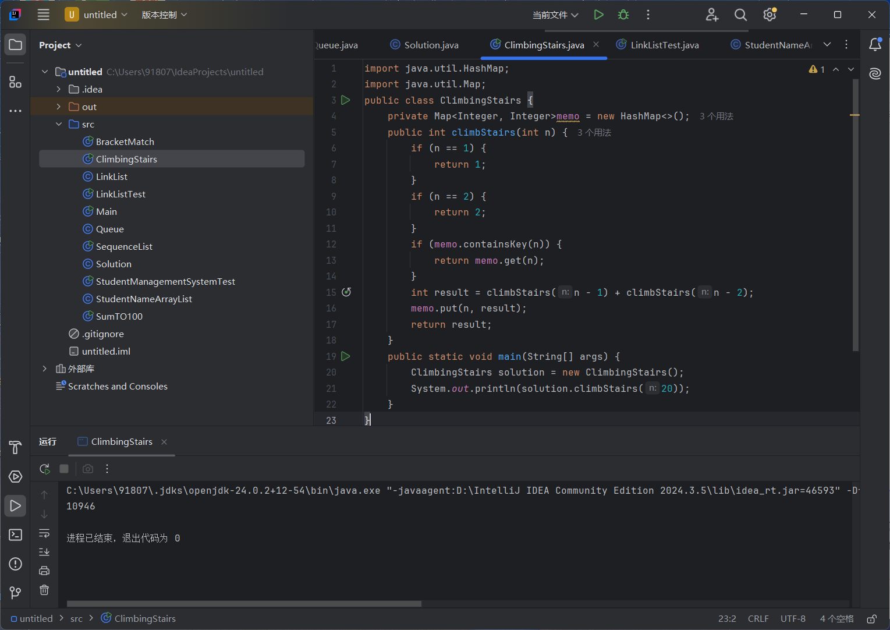Open the Notifications bell

coord(875,45)
